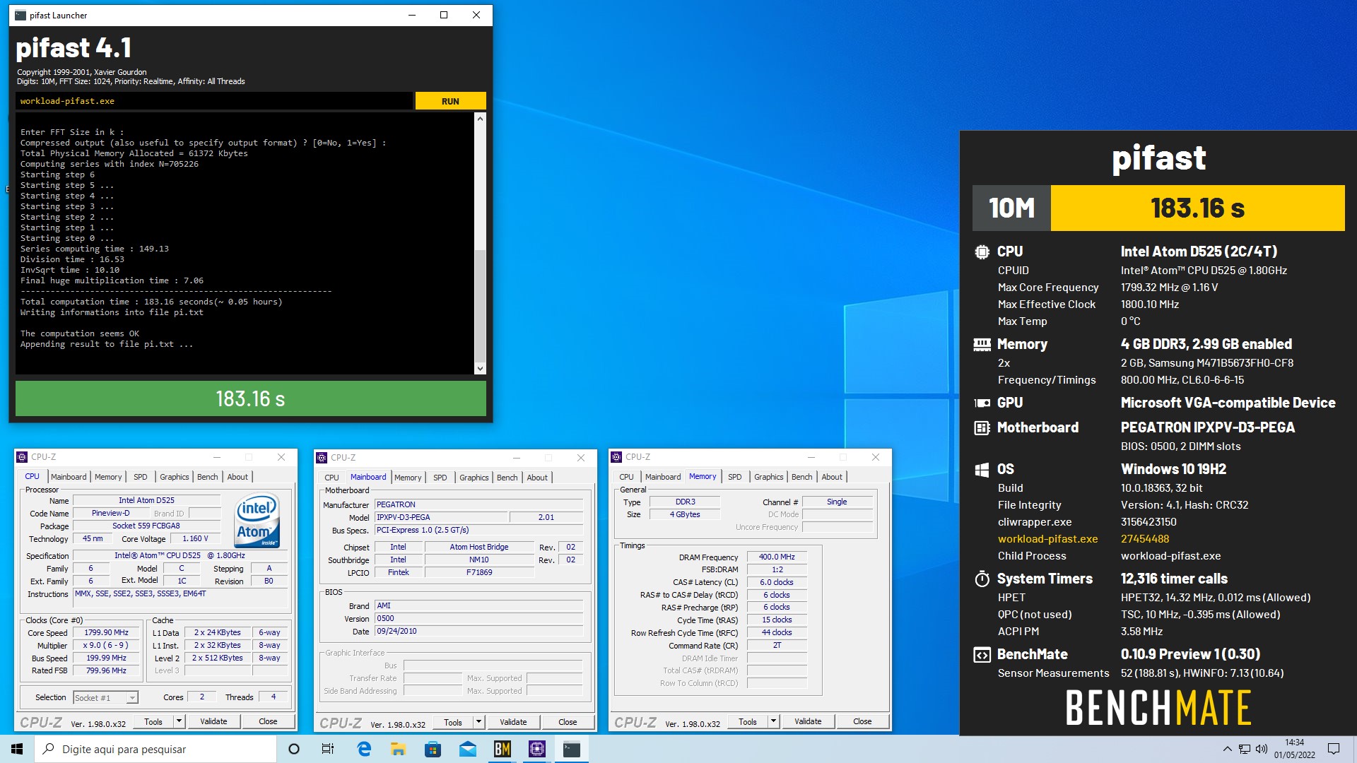Screen dimensions: 1357x763
Task: Click the Memory module icon in BenchMate panel
Action: (982, 345)
